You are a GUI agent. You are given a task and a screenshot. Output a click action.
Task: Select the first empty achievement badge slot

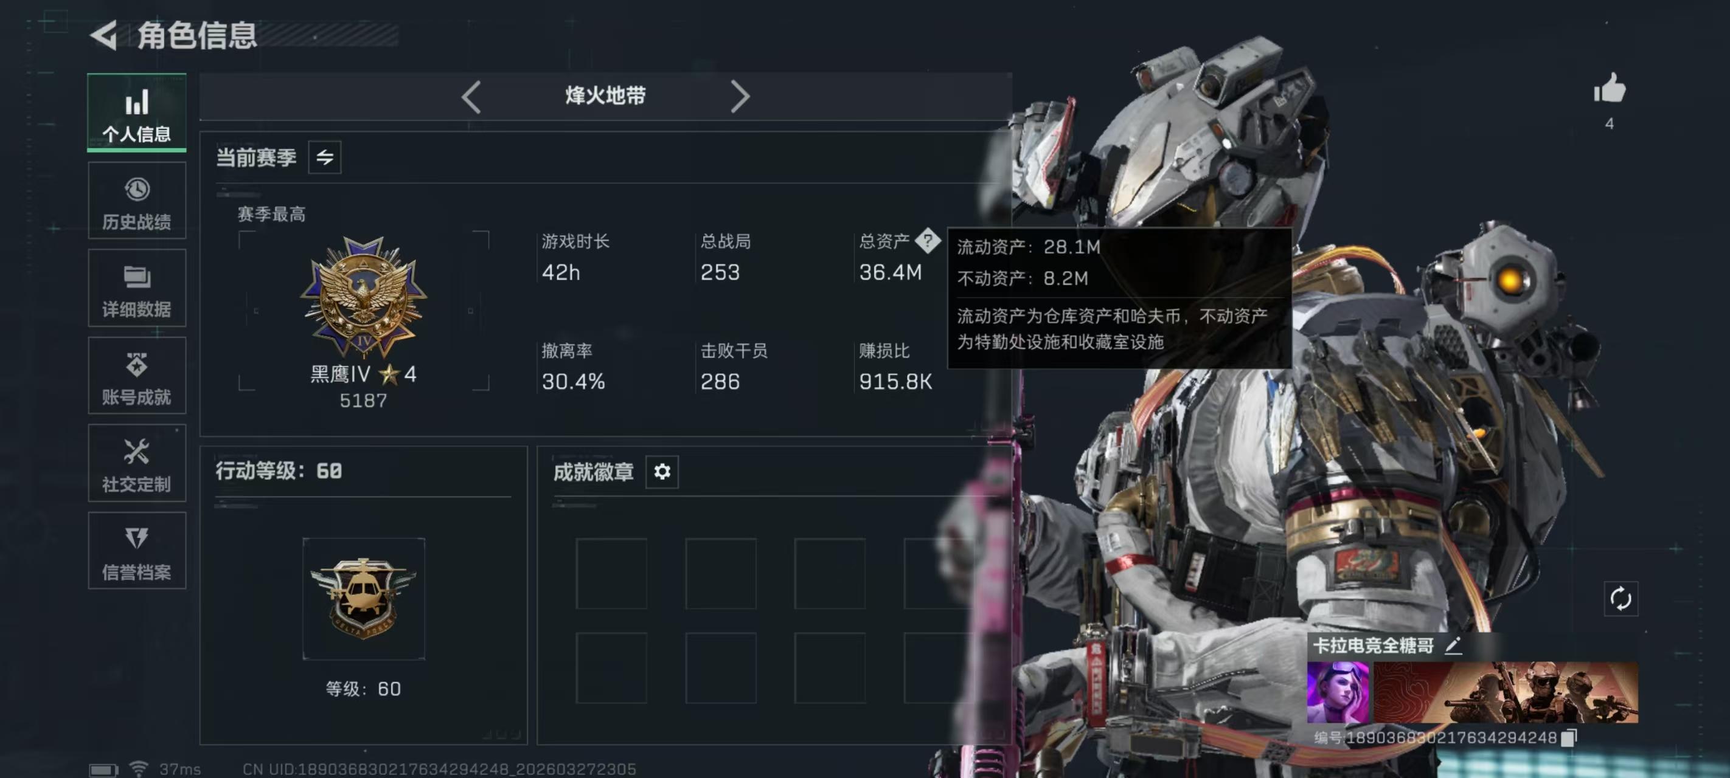611,574
